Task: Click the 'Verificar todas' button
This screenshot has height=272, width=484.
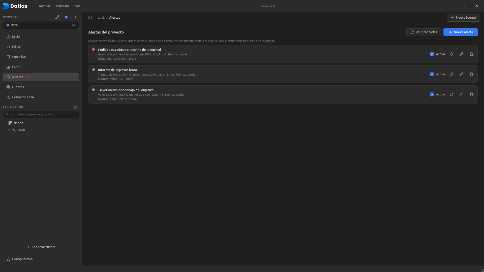Action: (423, 32)
